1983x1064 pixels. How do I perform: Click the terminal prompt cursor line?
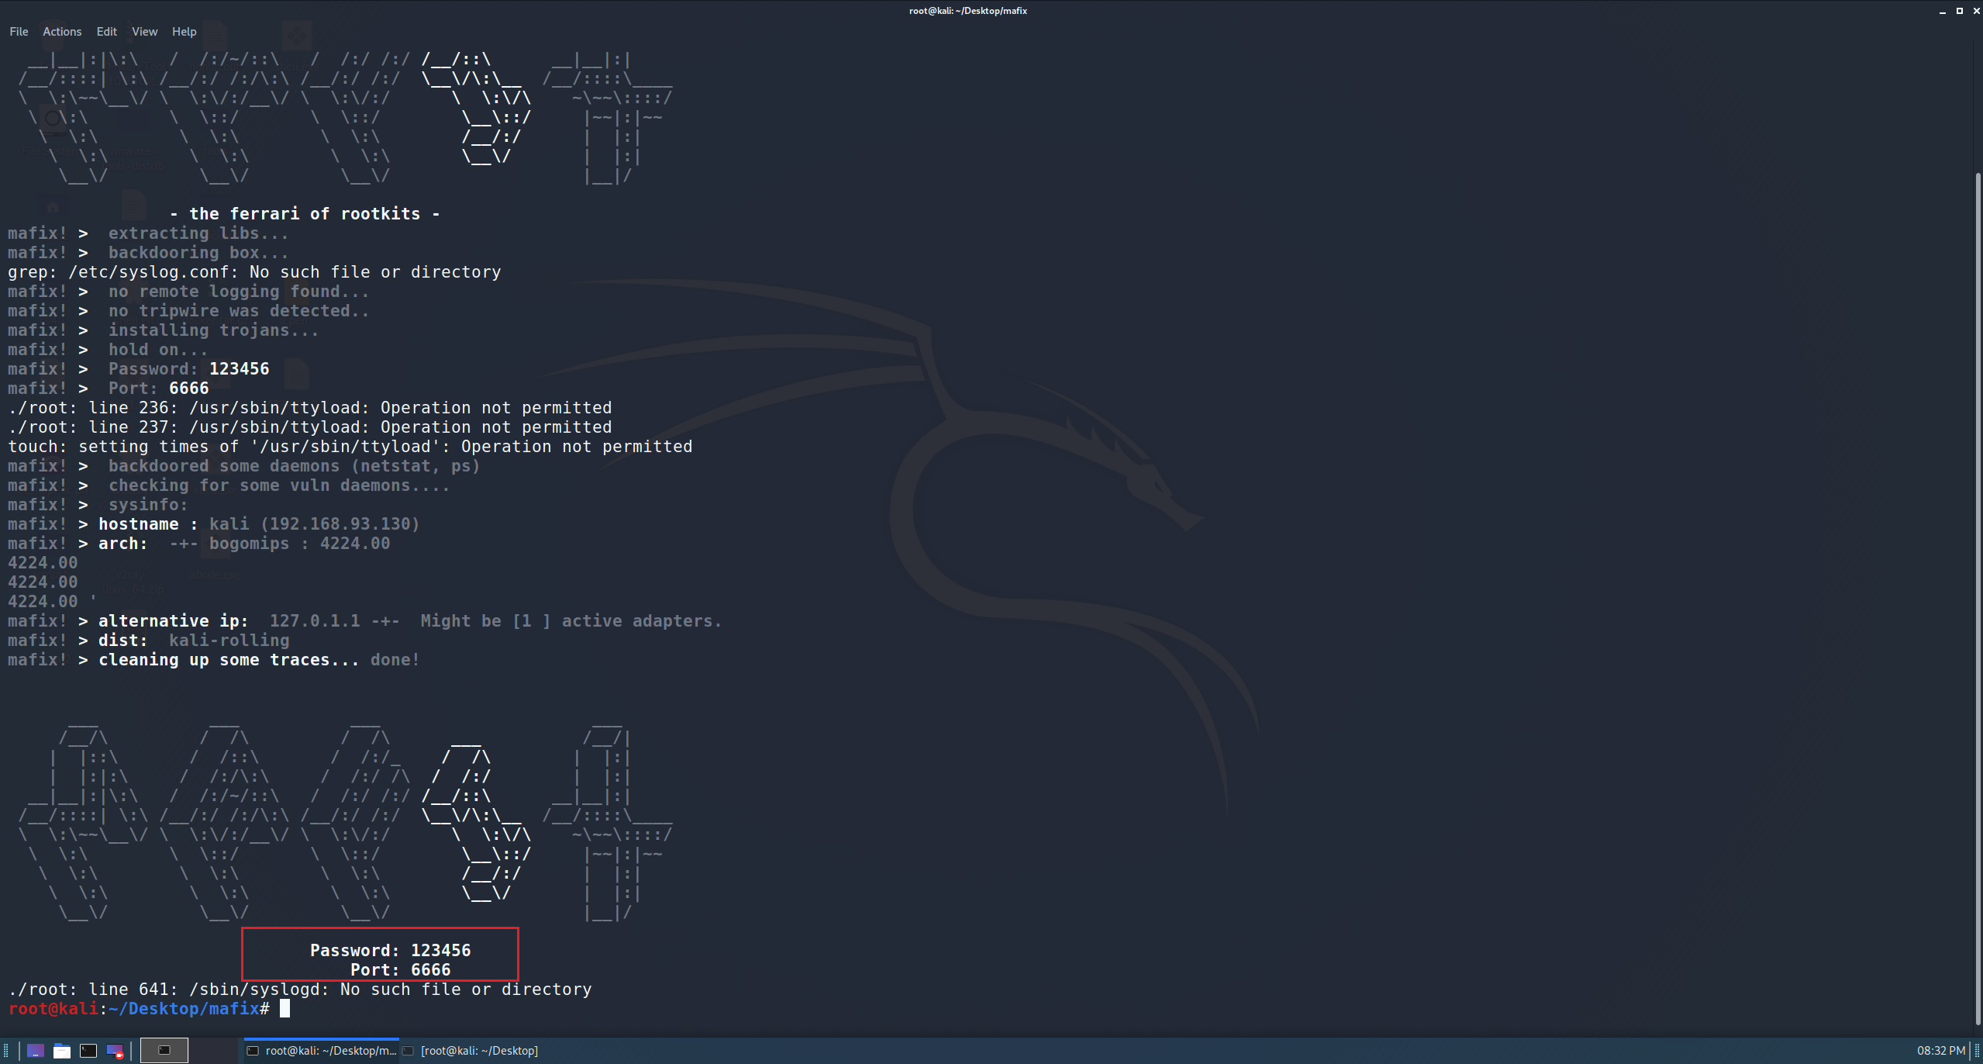[x=285, y=1008]
